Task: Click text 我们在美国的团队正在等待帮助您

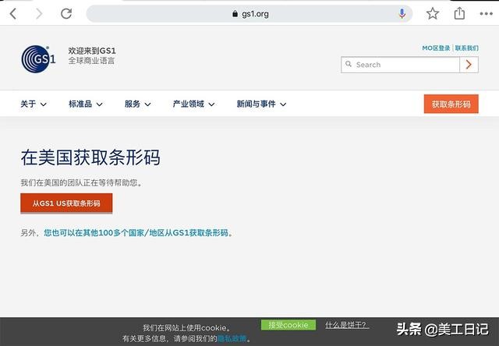Action: click(81, 182)
